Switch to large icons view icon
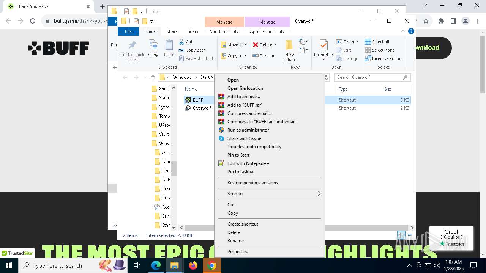 (x=410, y=235)
